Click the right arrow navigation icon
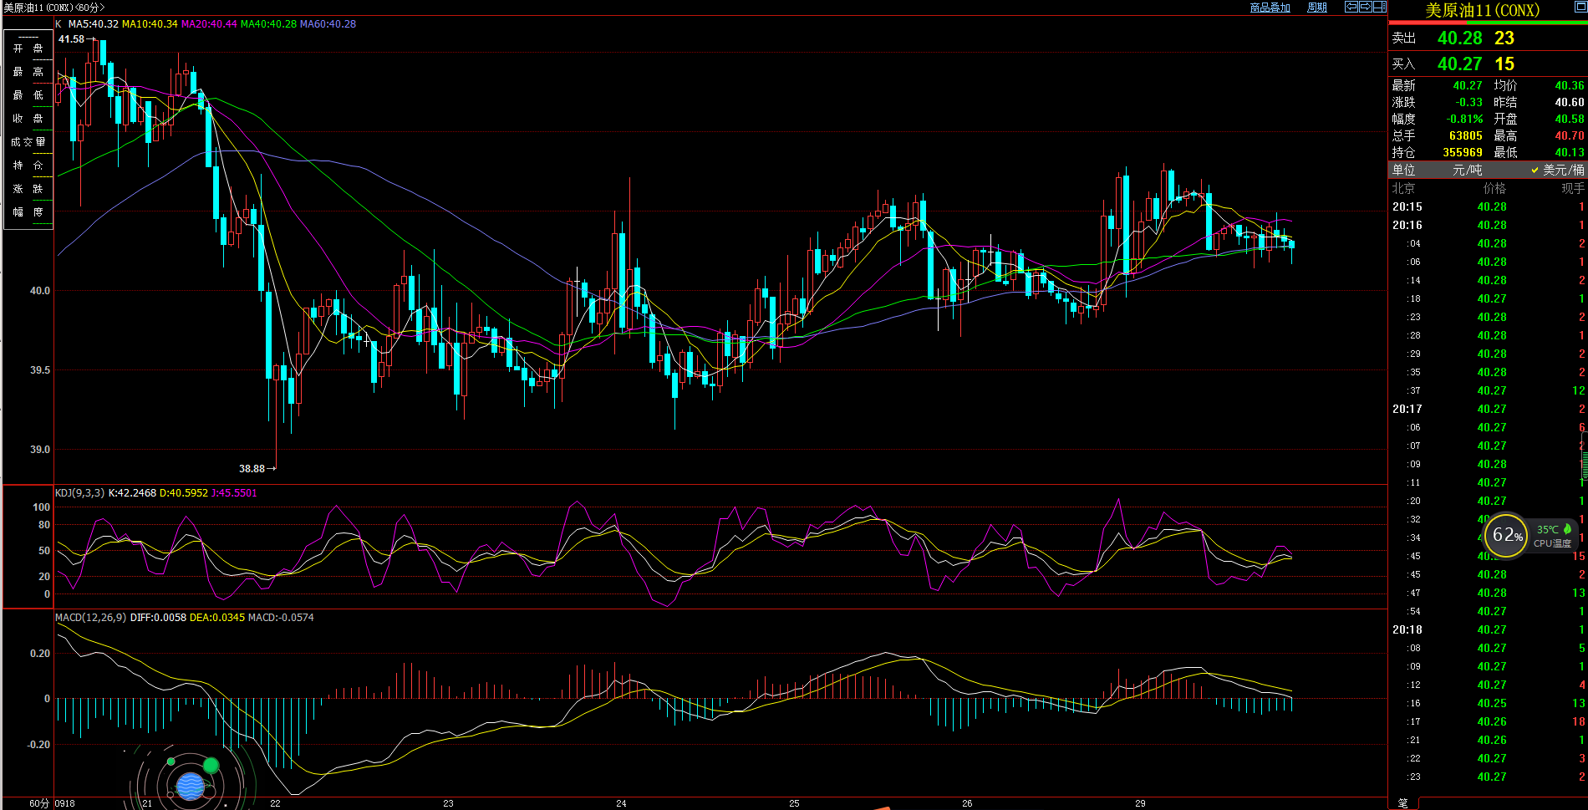Screen dimensions: 1588x810 (1365, 7)
